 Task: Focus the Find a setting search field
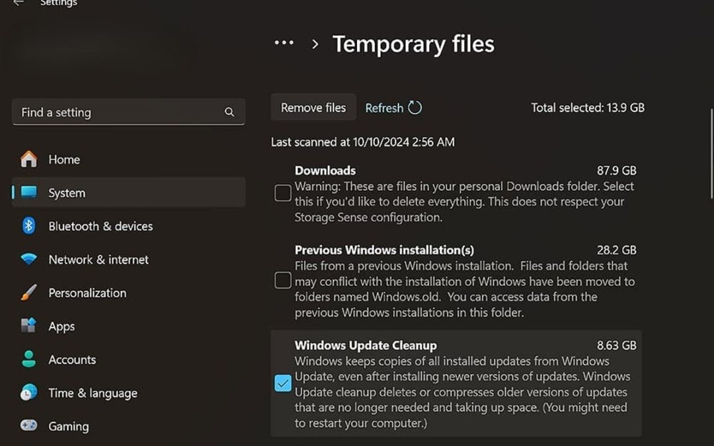tap(119, 112)
